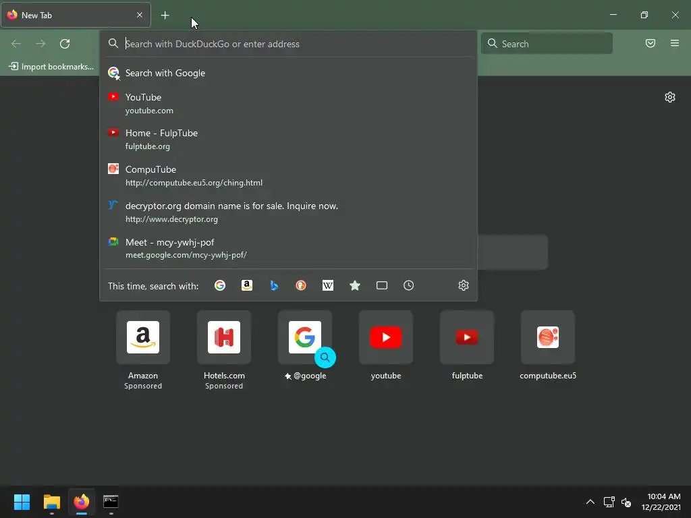Search this time with Amazon icon
The width and height of the screenshot is (691, 518).
(x=247, y=285)
